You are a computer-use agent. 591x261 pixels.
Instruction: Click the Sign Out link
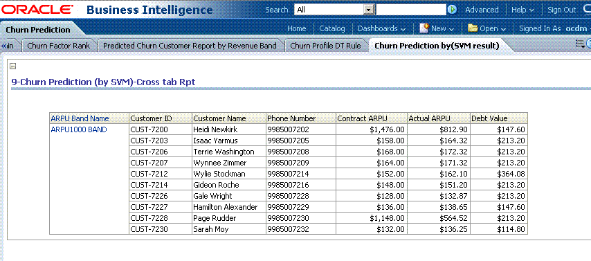click(x=562, y=10)
